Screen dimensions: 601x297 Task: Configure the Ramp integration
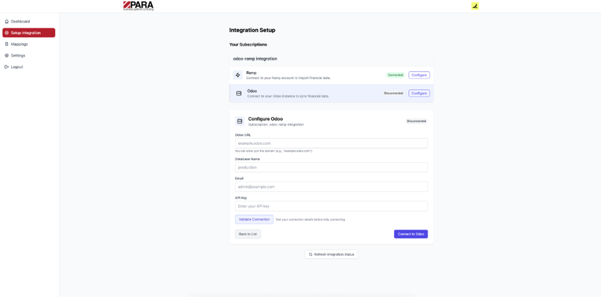419,75
